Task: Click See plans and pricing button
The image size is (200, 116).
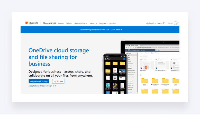Action: 39,81
